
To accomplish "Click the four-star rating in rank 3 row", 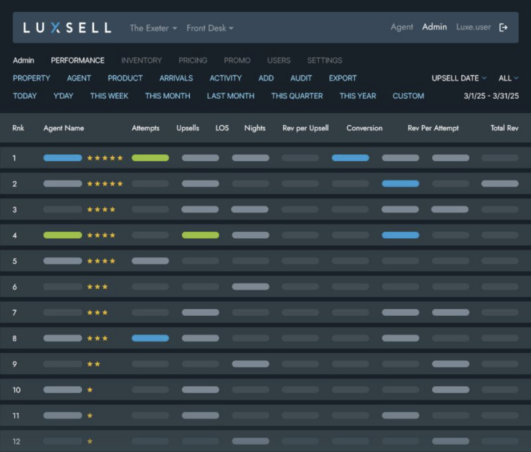I will coord(101,209).
